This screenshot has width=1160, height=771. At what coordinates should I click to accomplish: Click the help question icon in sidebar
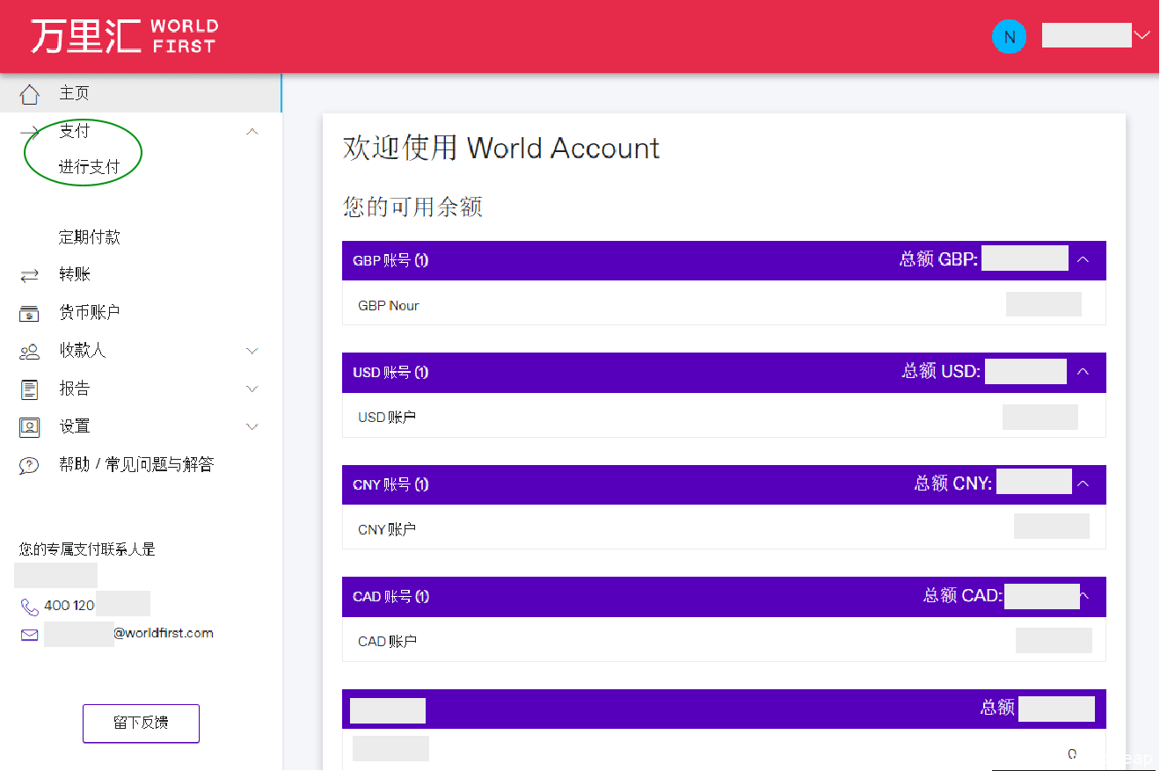click(30, 465)
